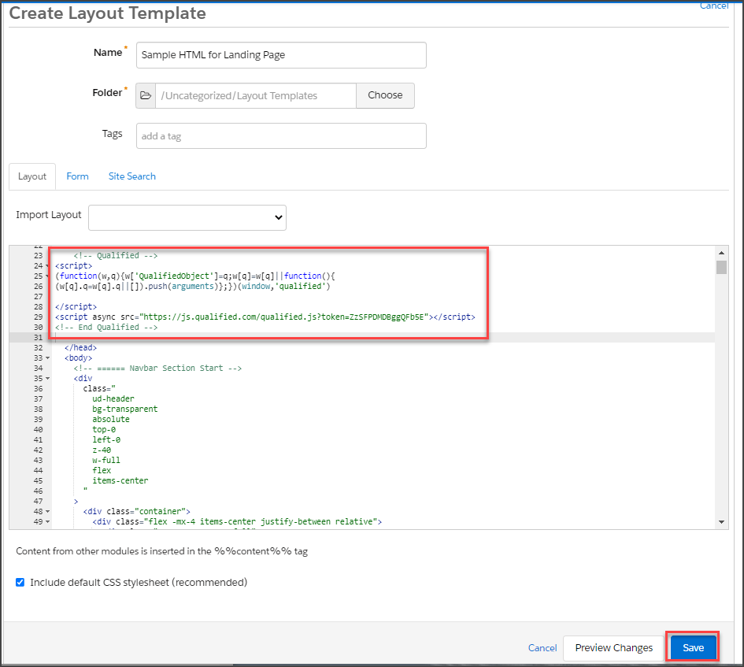Collapse code fold arrow at line 25
This screenshot has height=667, width=744.
[x=47, y=276]
